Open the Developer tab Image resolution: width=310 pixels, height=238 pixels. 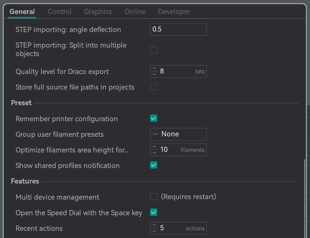pyautogui.click(x=174, y=12)
